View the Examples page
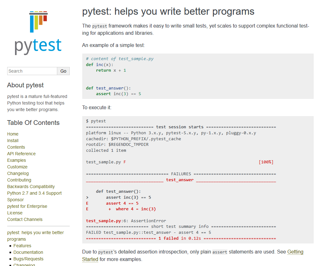The height and width of the screenshot is (266, 319). click(16, 160)
